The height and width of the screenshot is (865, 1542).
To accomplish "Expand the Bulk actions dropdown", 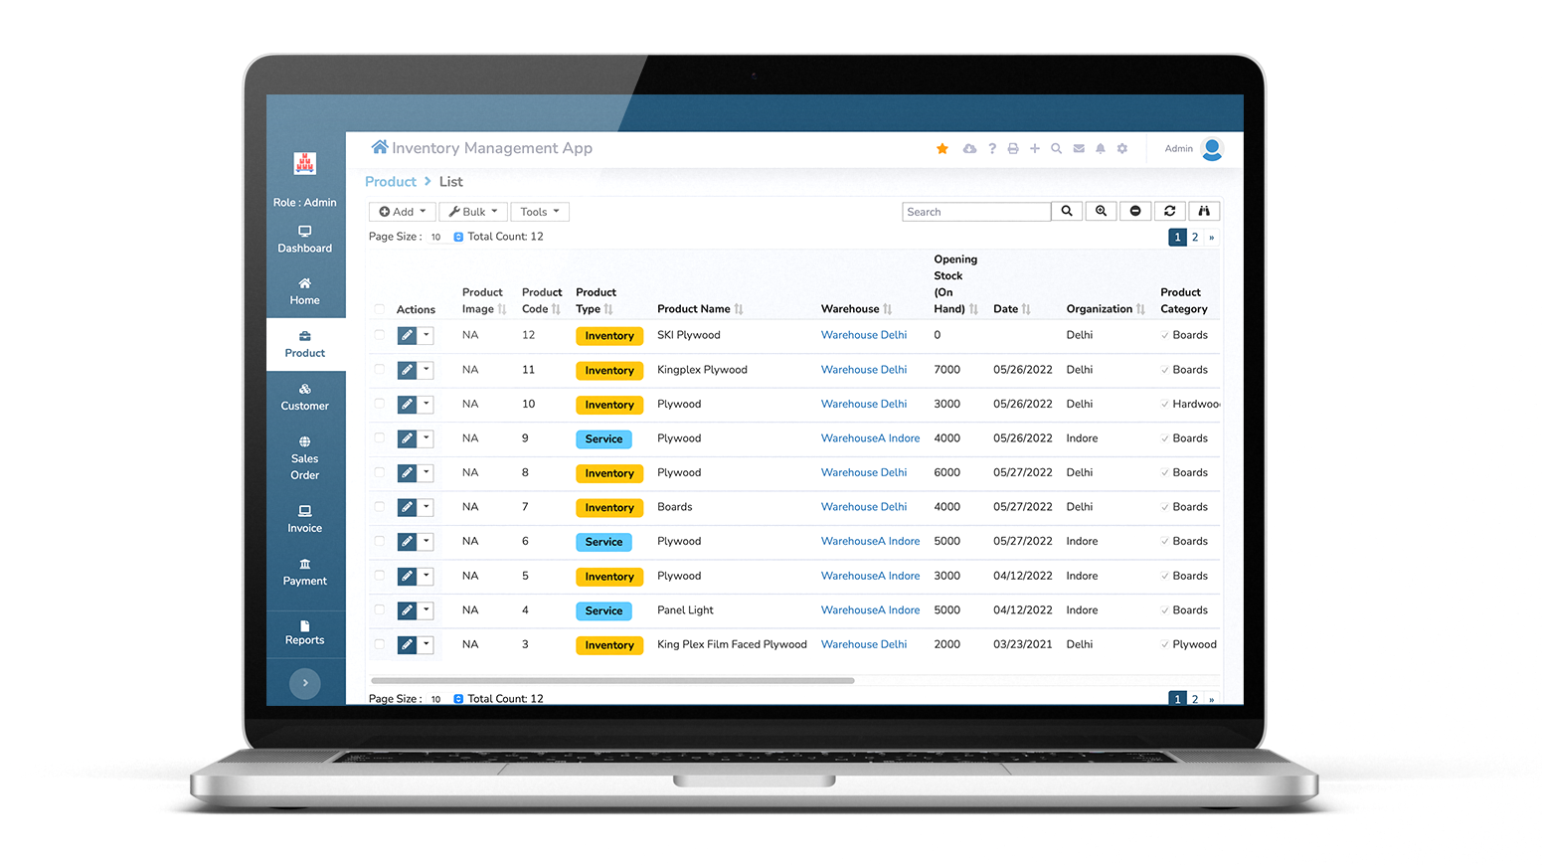I will (473, 211).
